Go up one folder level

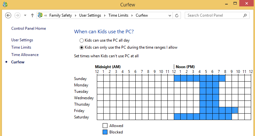[x=32, y=15]
